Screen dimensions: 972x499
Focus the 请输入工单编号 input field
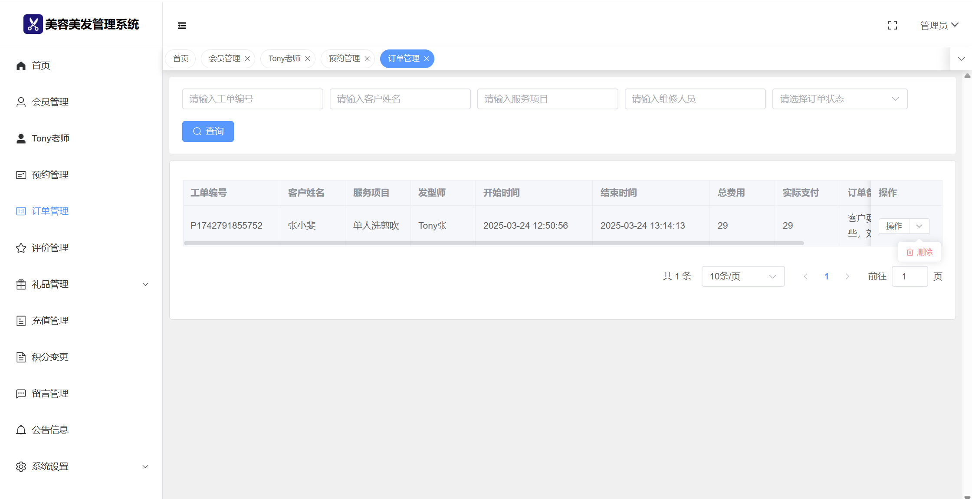point(253,99)
